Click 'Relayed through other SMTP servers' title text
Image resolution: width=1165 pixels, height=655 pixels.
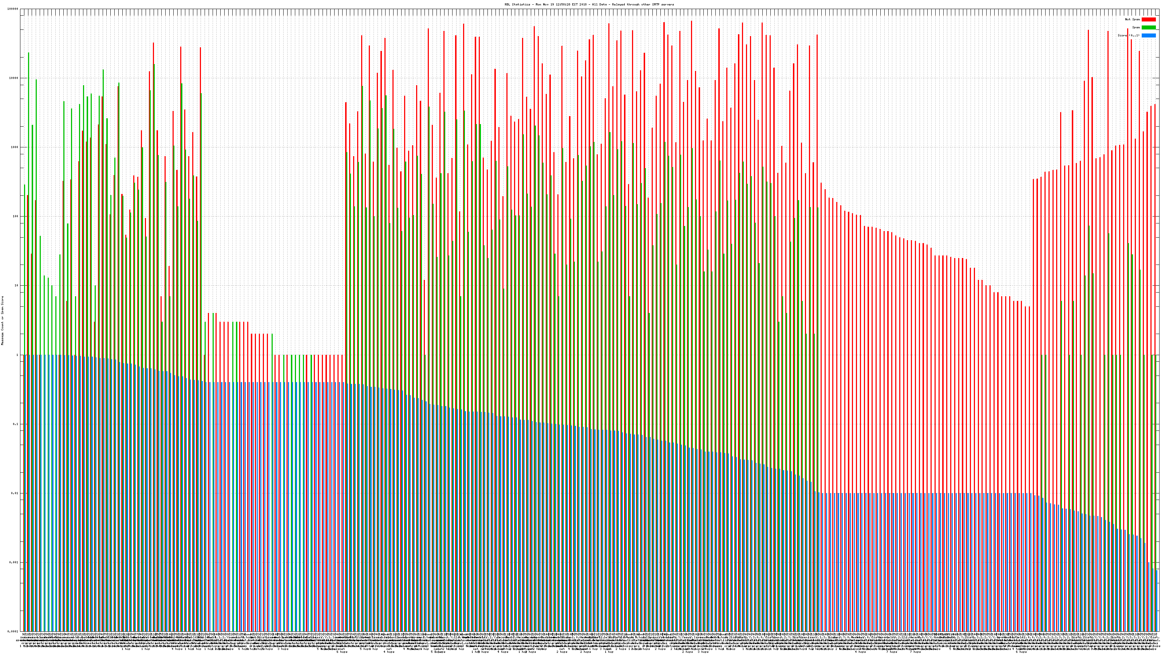pos(643,4)
